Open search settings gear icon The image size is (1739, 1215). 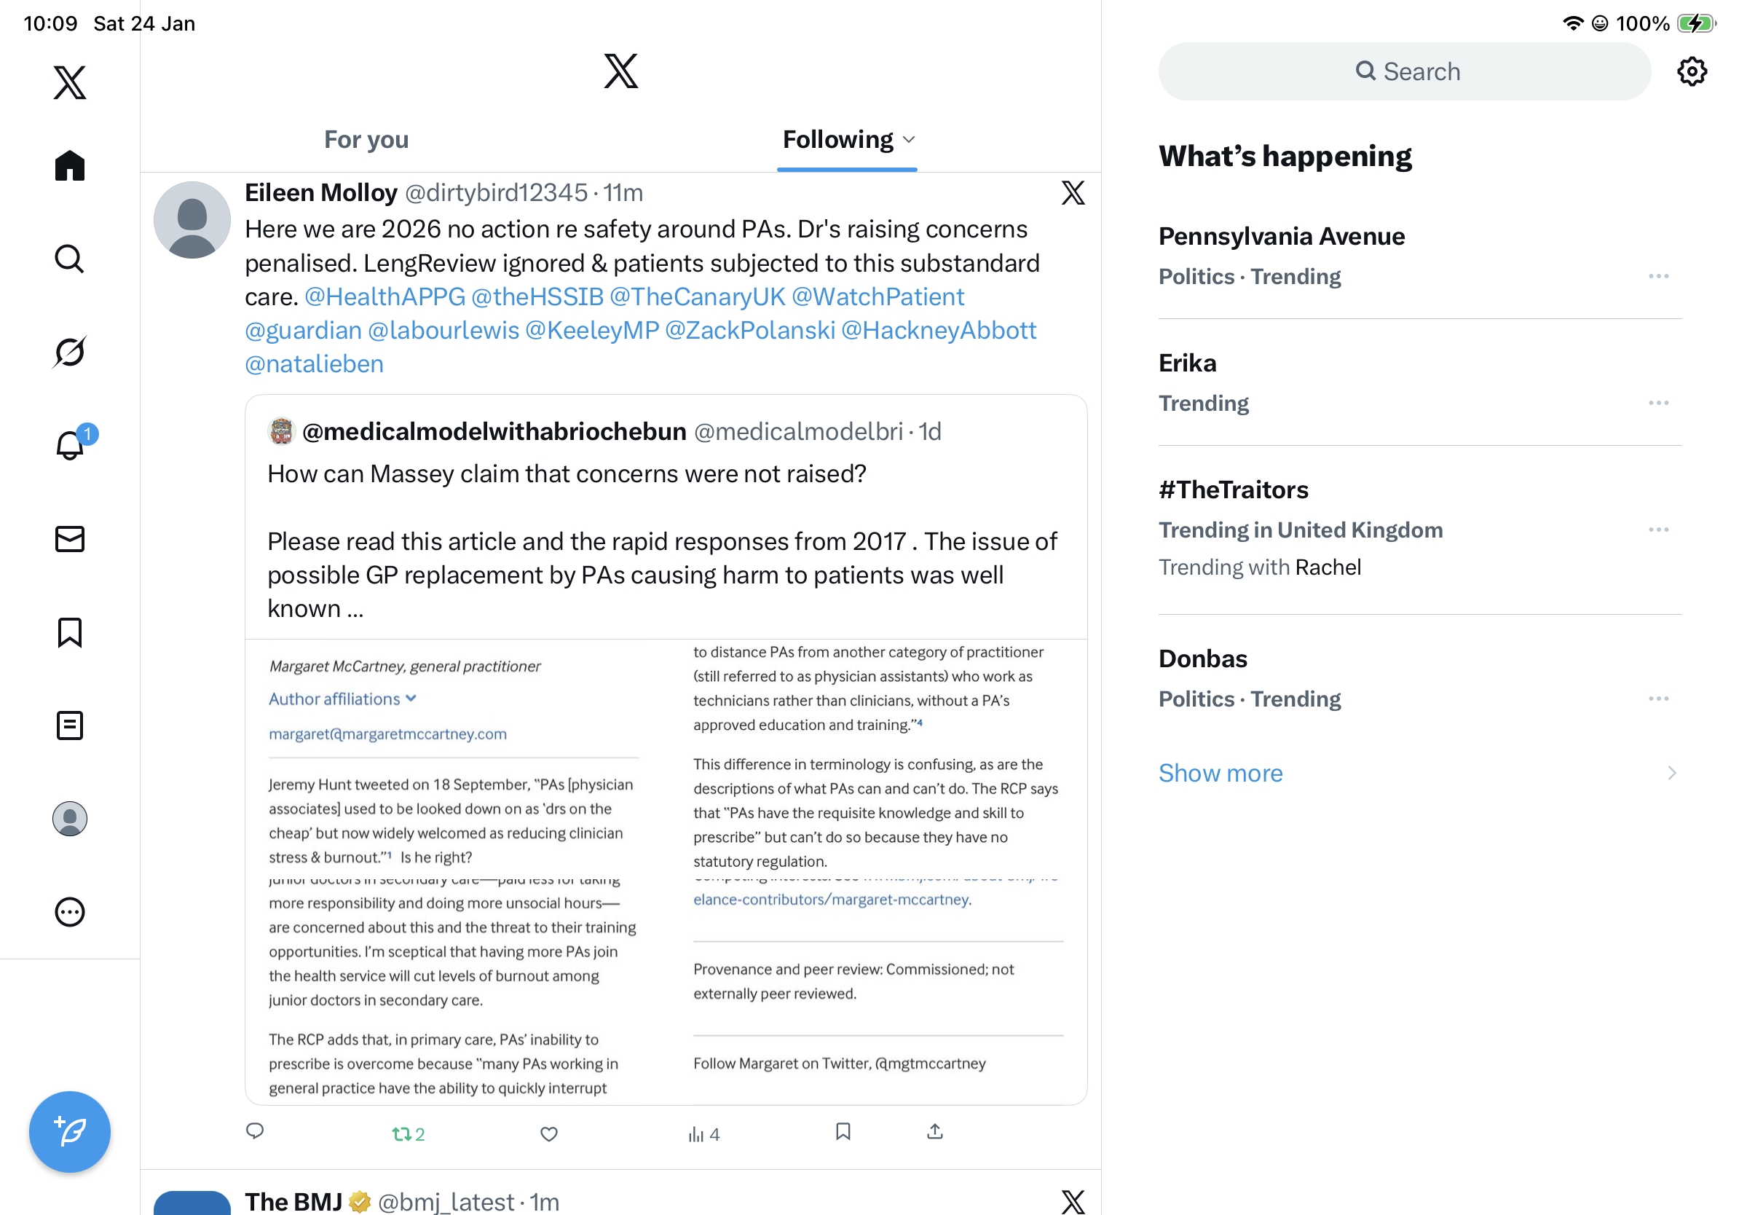1691,71
